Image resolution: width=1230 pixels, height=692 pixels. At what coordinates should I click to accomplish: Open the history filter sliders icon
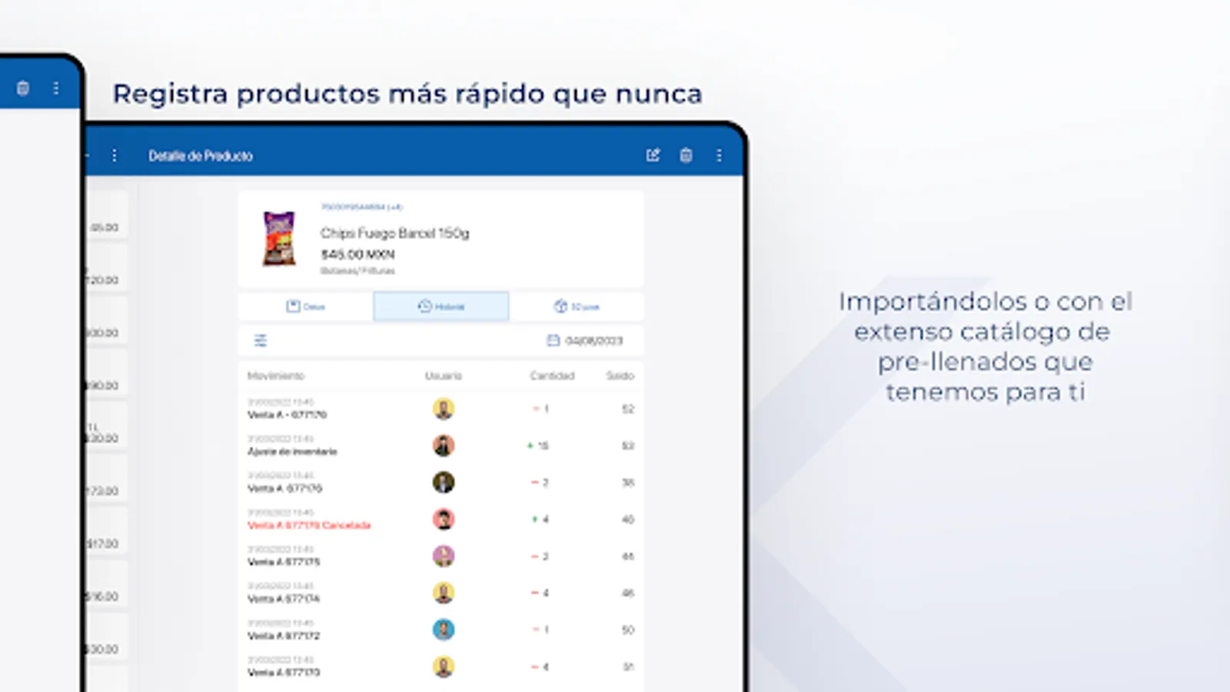coord(261,341)
